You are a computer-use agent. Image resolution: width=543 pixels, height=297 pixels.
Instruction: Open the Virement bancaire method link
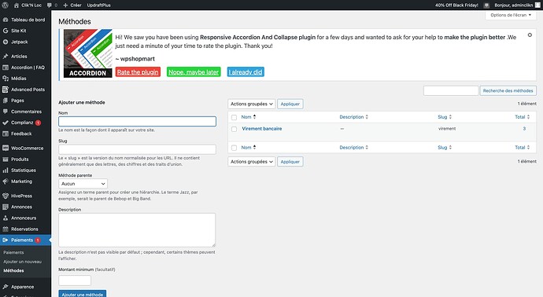click(262, 129)
